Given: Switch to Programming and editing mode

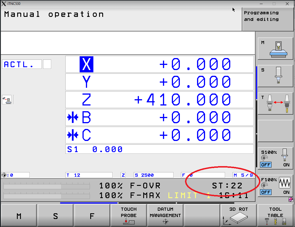Looking at the screenshot, I should coord(268,19).
